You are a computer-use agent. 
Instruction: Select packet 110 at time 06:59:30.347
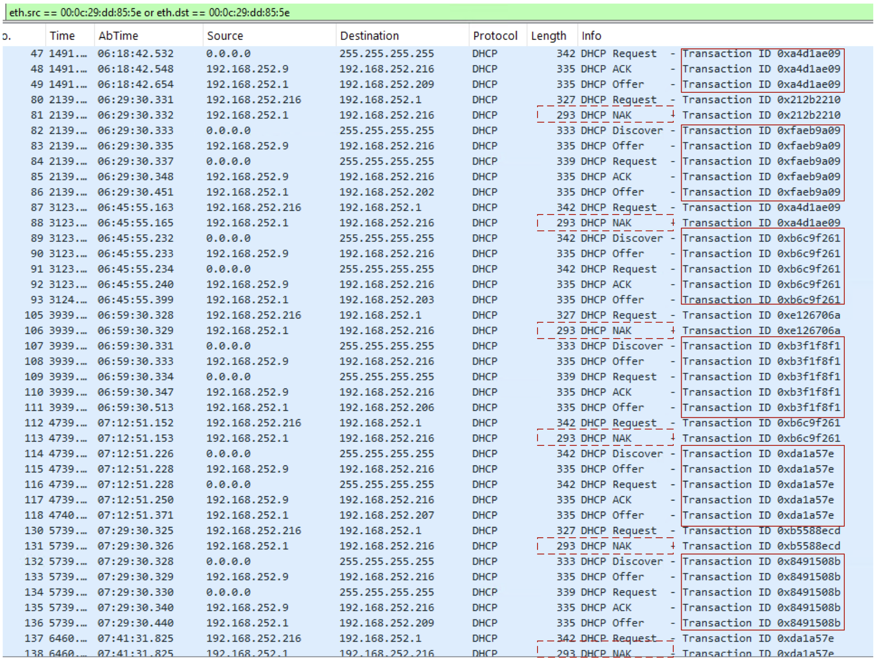point(438,392)
